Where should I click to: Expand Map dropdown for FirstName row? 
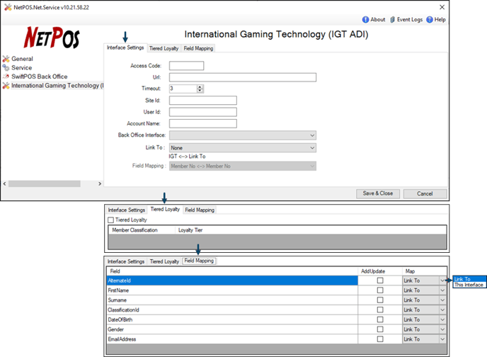point(442,290)
